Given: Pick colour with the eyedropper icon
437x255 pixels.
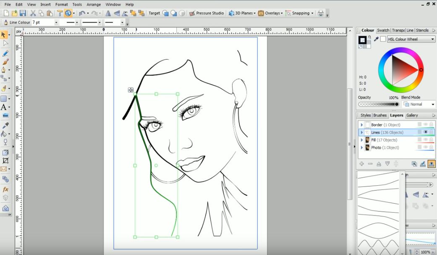Looking at the screenshot, I should [x=377, y=39].
